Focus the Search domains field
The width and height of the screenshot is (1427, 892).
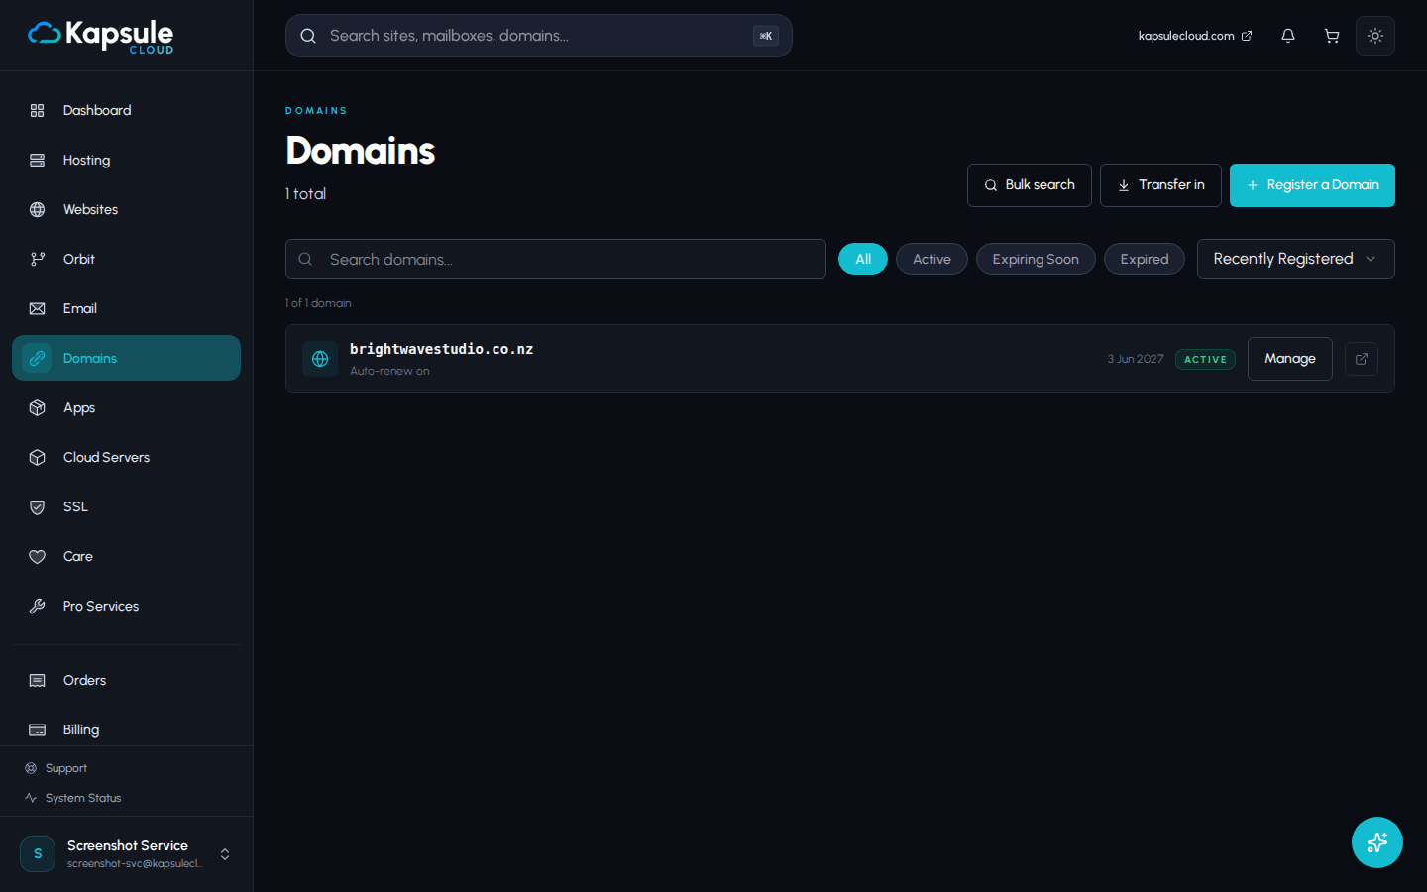556,259
